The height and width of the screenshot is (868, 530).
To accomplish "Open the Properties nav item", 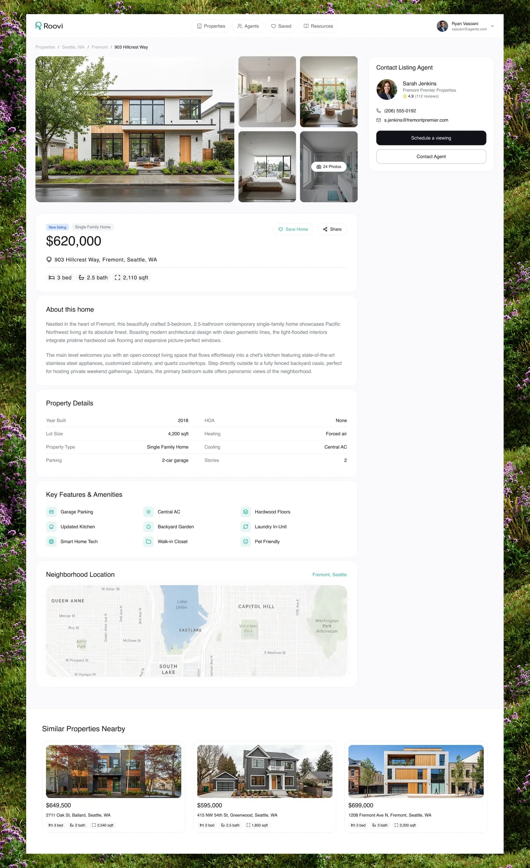I will point(211,26).
